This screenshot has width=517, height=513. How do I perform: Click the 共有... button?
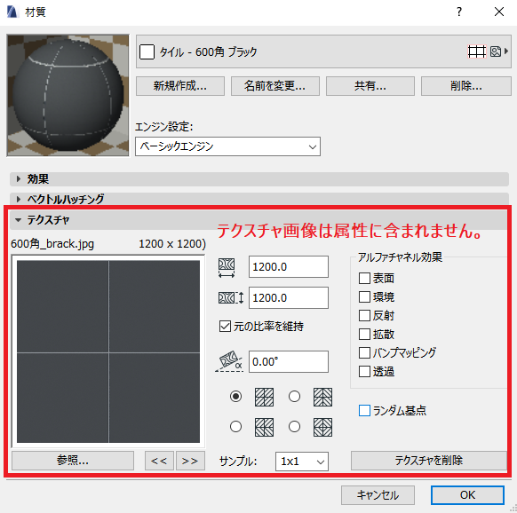[370, 86]
